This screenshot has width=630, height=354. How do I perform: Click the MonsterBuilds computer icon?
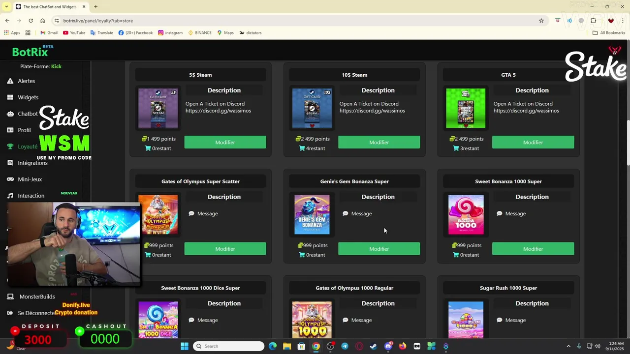point(10,296)
